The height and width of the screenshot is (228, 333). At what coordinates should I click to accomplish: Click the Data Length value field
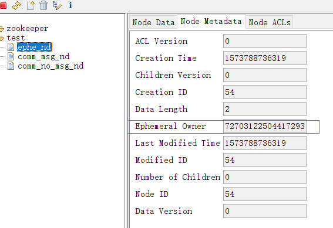point(265,109)
